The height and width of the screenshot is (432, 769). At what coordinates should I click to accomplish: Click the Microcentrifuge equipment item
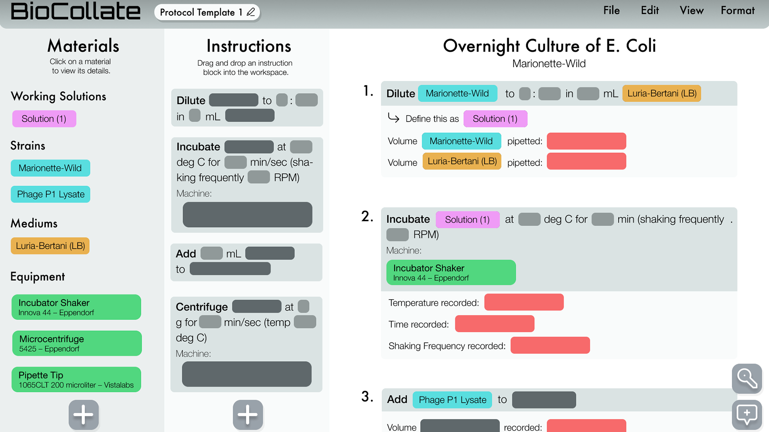click(76, 343)
